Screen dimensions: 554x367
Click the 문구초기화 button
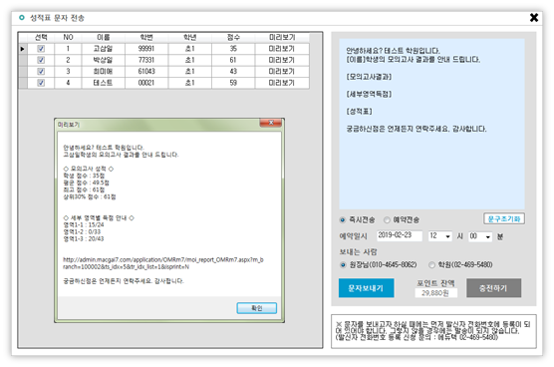click(504, 218)
